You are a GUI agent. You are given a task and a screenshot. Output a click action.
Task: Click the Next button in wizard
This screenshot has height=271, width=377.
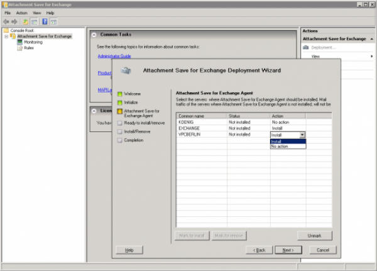click(287, 250)
